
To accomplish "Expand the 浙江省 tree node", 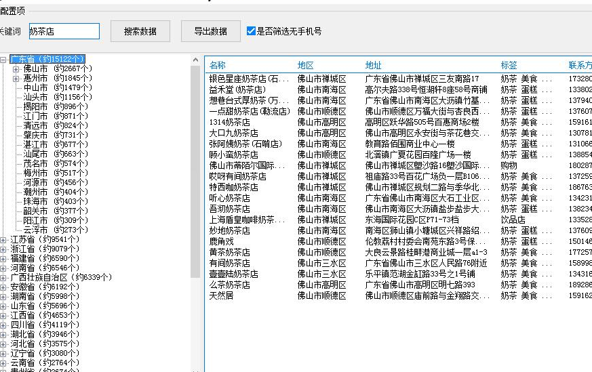I will click(x=3, y=249).
